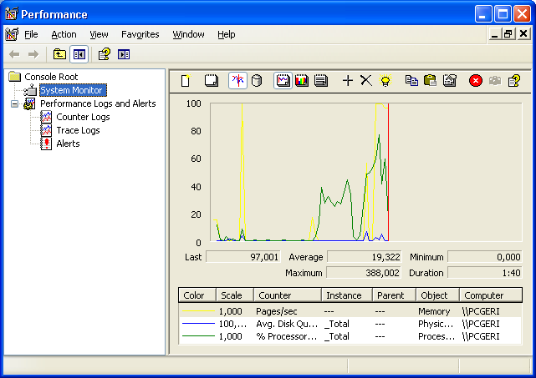Collapse the Performance Logs and Alerts node
Screen dimensions: 536x378
tap(14, 103)
